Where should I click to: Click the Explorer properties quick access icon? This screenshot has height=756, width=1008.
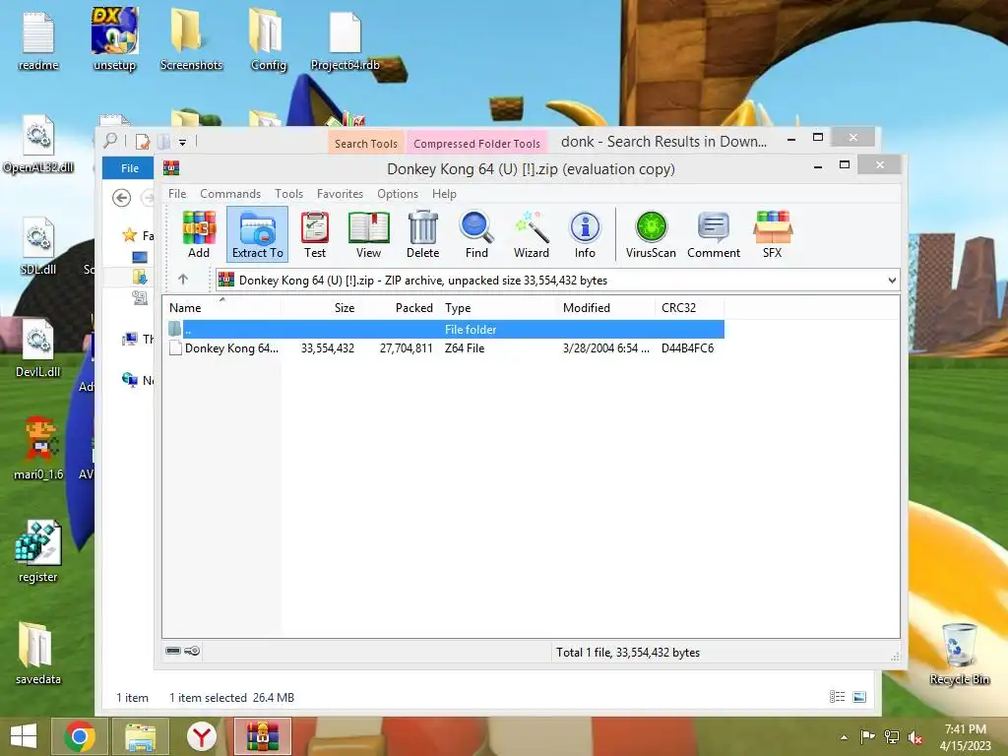click(x=143, y=142)
